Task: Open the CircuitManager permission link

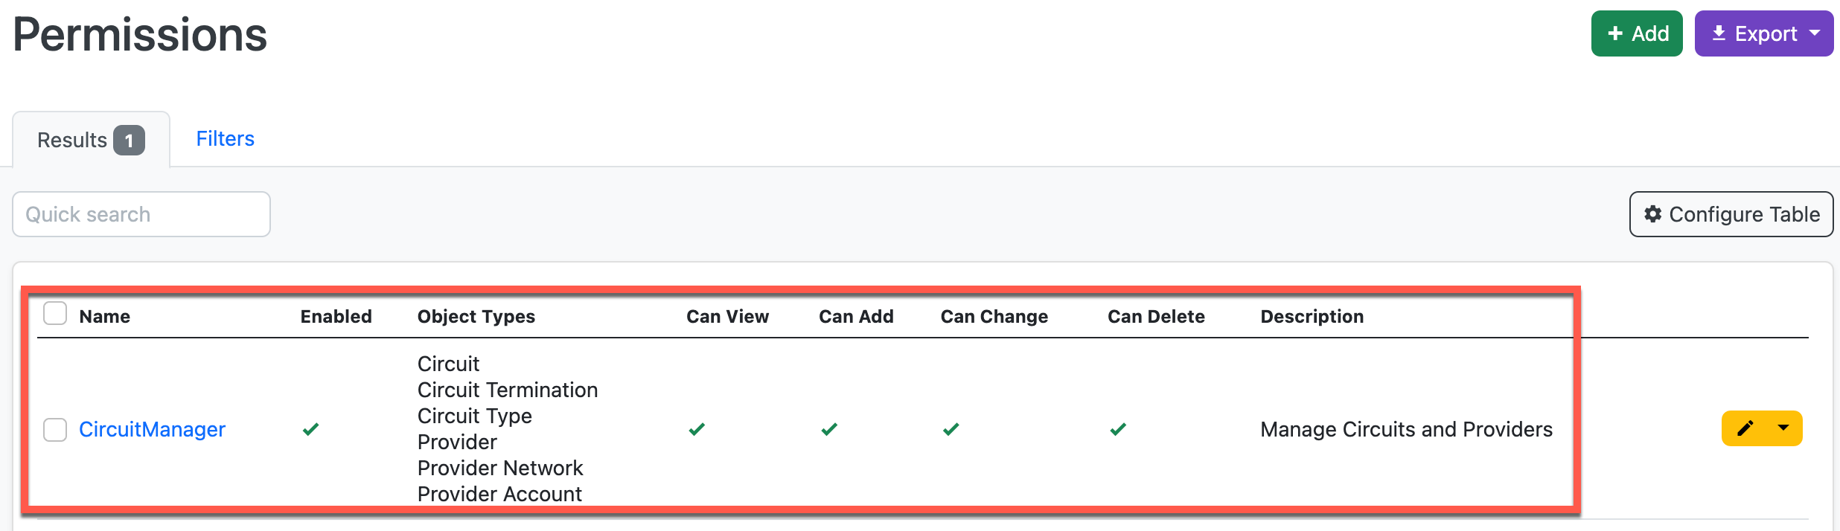Action: coord(152,430)
